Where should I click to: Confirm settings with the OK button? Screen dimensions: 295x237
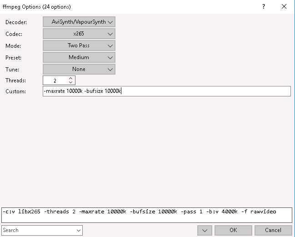pyautogui.click(x=233, y=231)
